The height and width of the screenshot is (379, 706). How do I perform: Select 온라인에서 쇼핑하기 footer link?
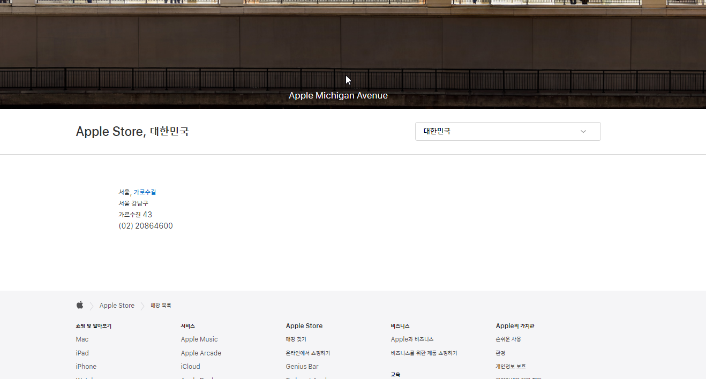[308, 353]
